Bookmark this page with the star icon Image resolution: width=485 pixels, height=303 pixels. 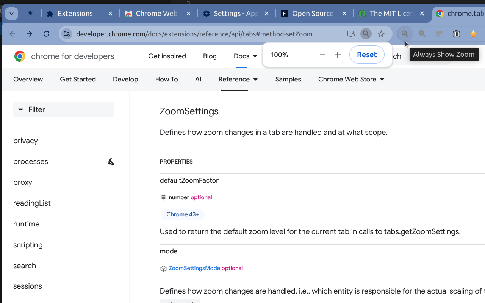click(382, 34)
